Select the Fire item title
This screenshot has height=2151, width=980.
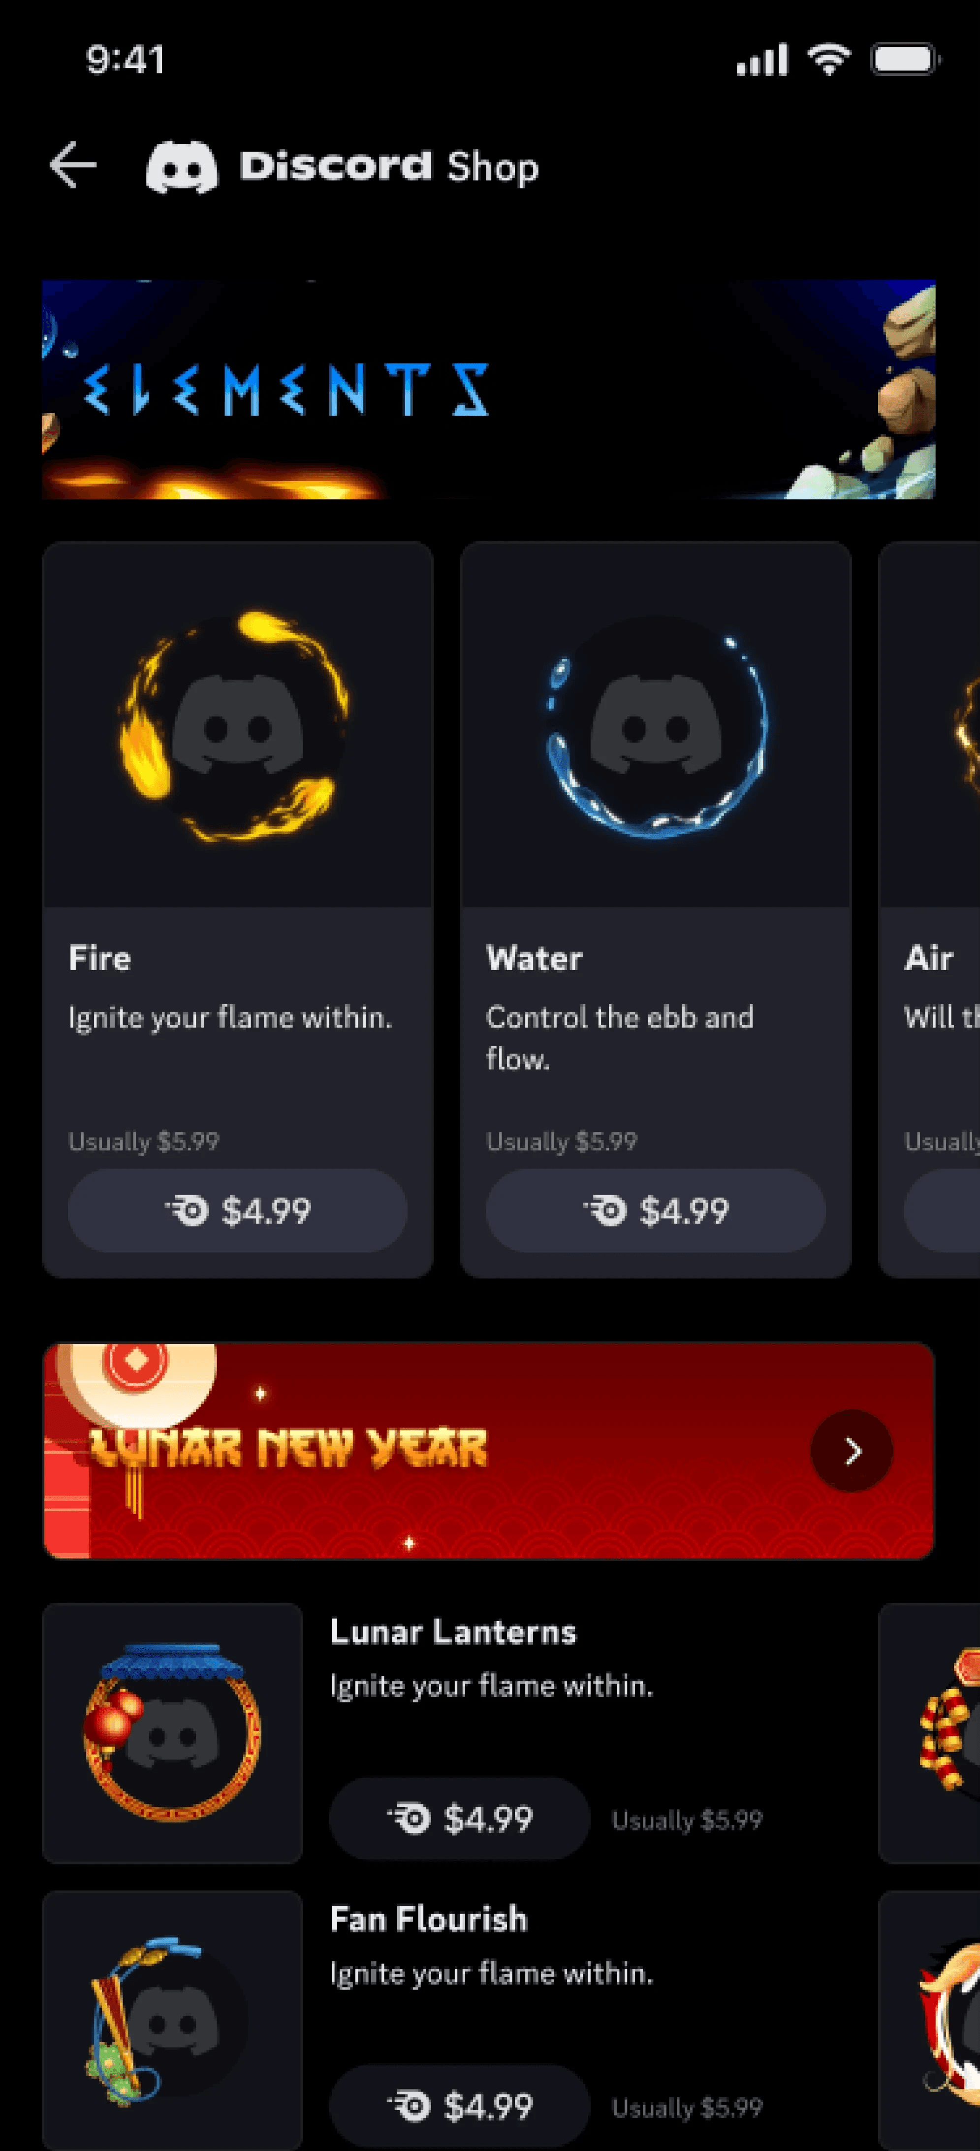(99, 958)
